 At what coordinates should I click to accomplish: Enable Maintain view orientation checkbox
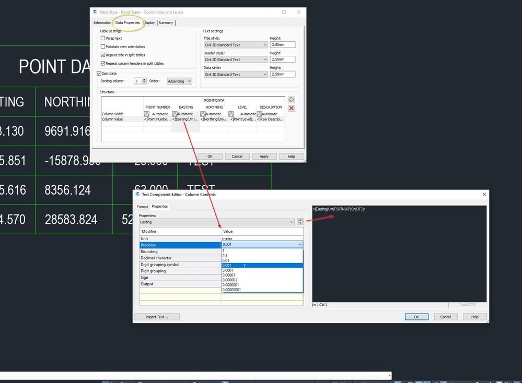[103, 46]
